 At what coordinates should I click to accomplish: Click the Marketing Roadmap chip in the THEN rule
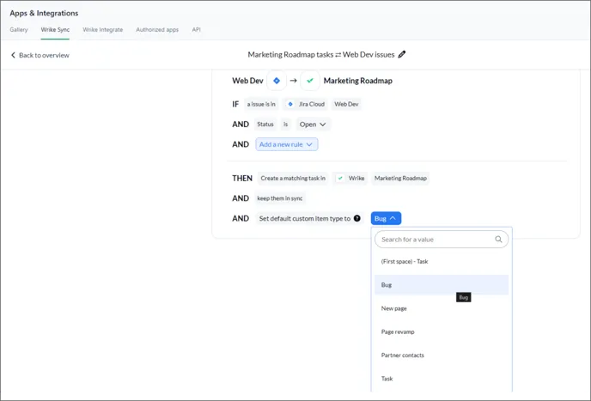400,179
